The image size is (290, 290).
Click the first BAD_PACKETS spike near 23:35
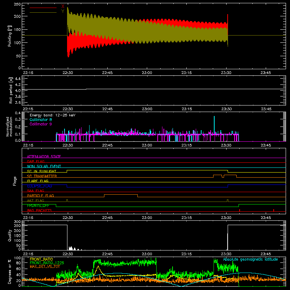pyautogui.click(x=240, y=210)
